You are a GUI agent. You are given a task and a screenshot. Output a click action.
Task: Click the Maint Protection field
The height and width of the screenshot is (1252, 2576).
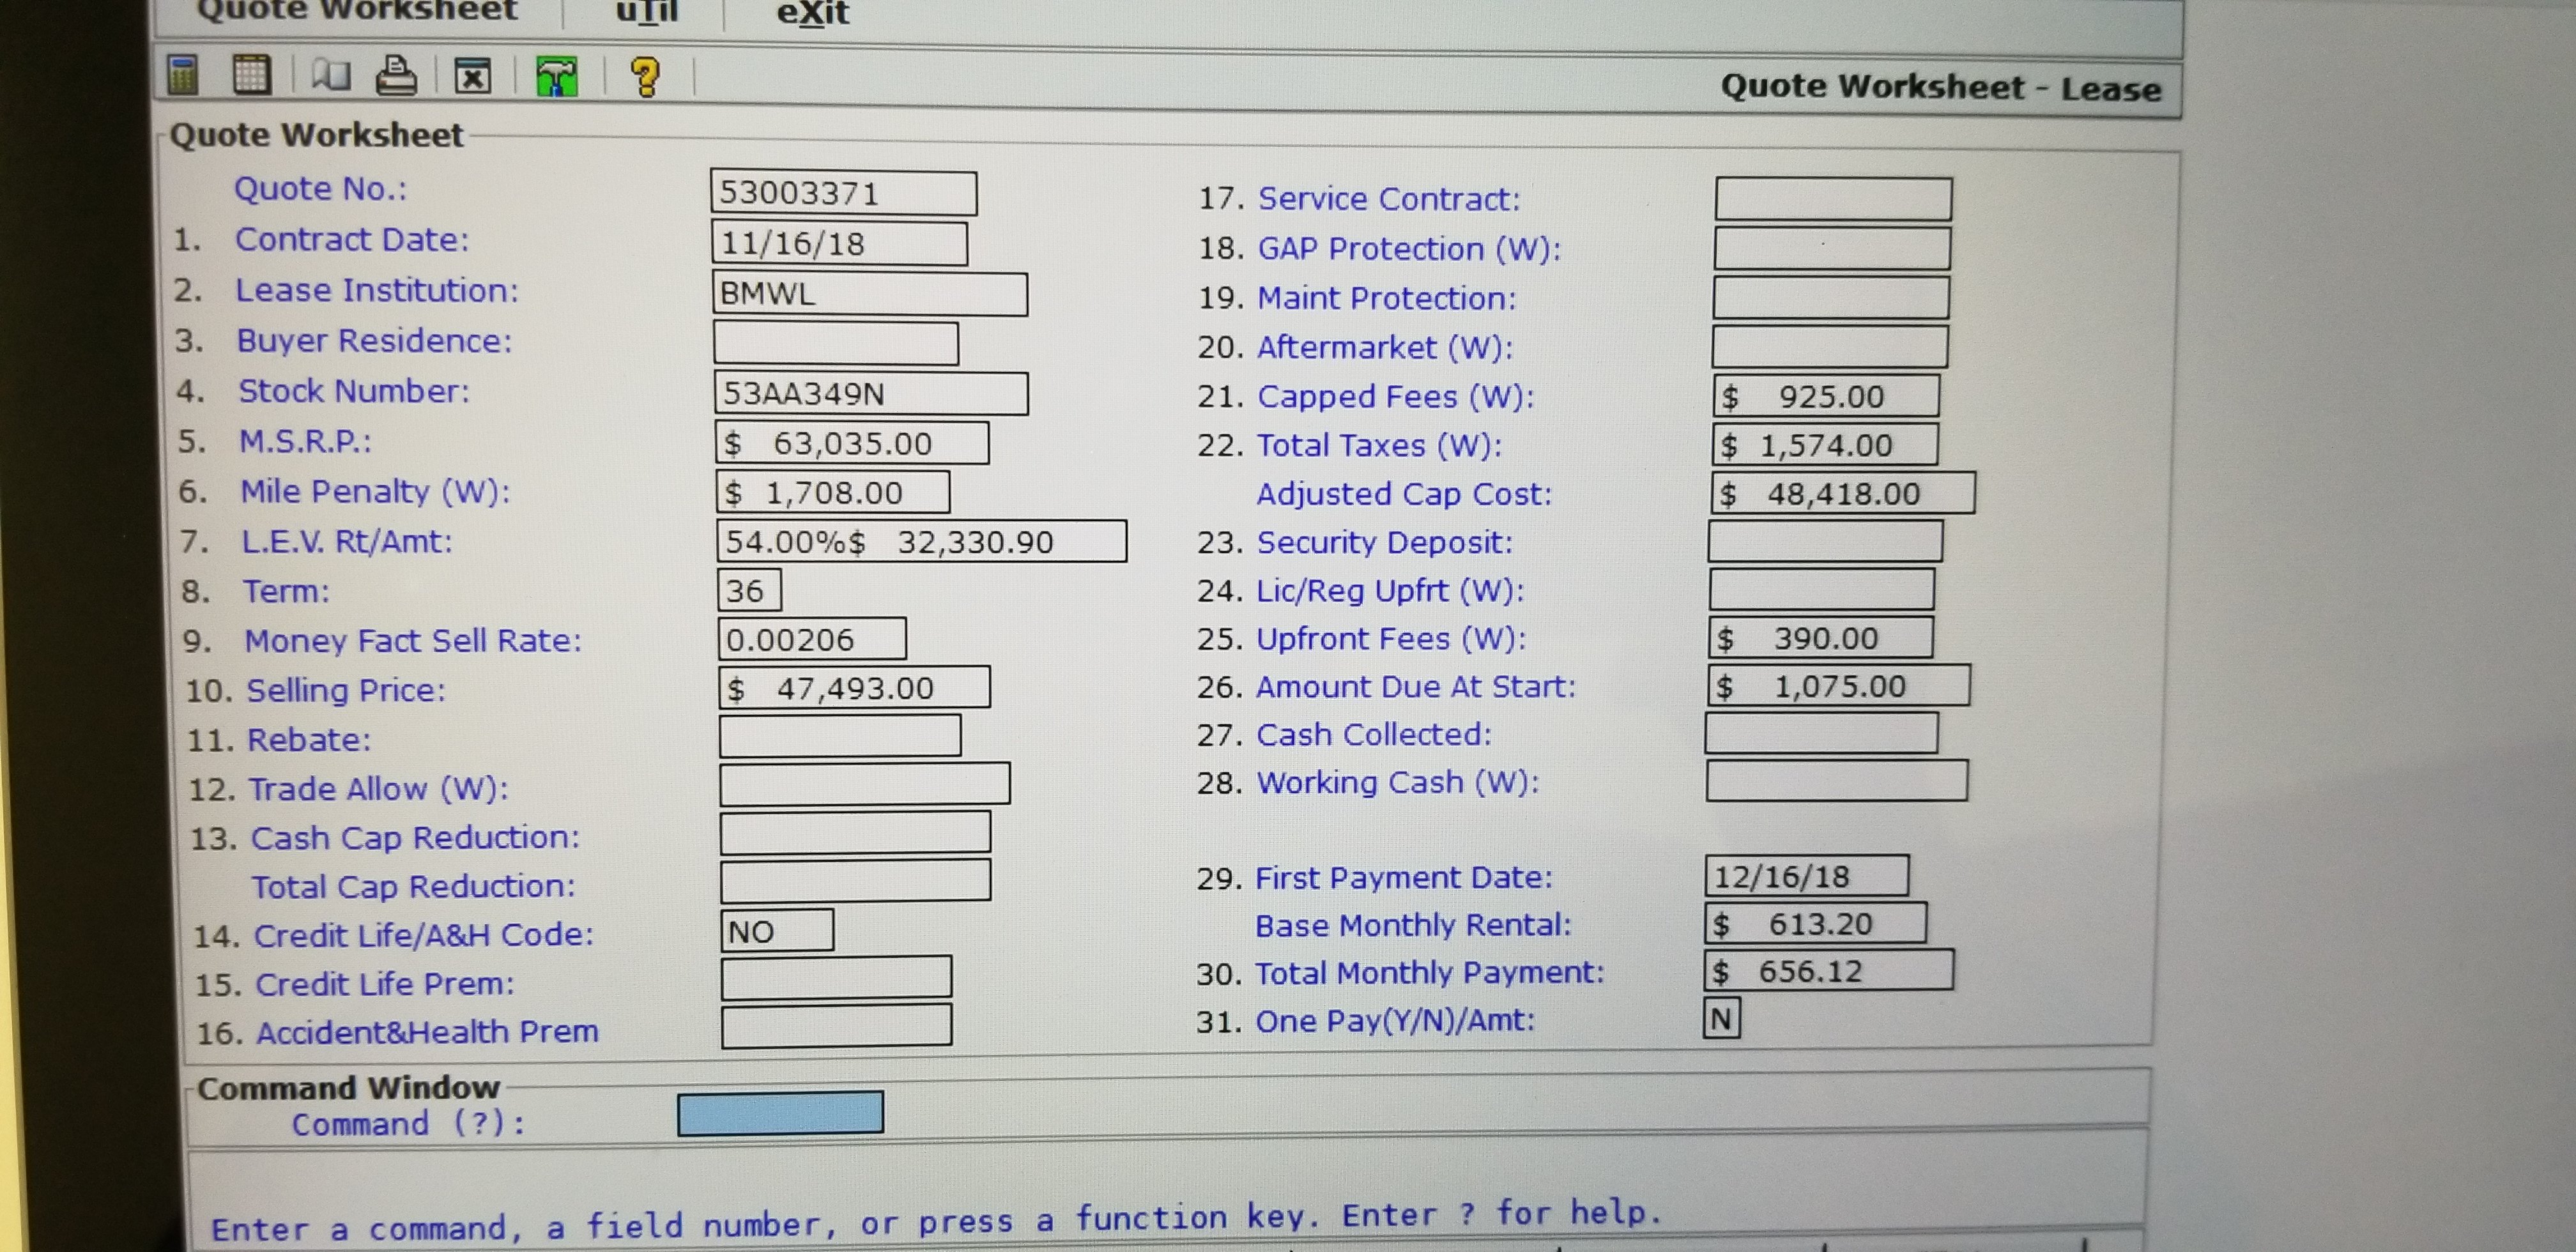coord(1831,298)
